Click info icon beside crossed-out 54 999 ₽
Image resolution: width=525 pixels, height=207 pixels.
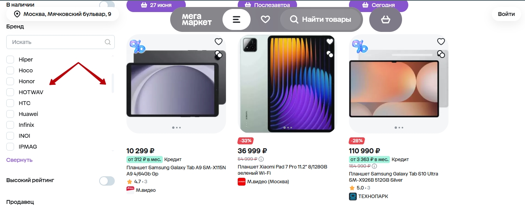pos(262,159)
